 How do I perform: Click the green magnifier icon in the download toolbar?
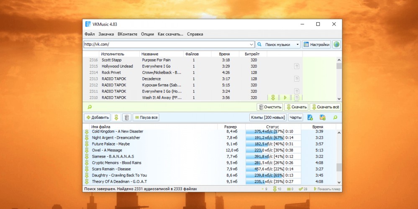coord(335,117)
